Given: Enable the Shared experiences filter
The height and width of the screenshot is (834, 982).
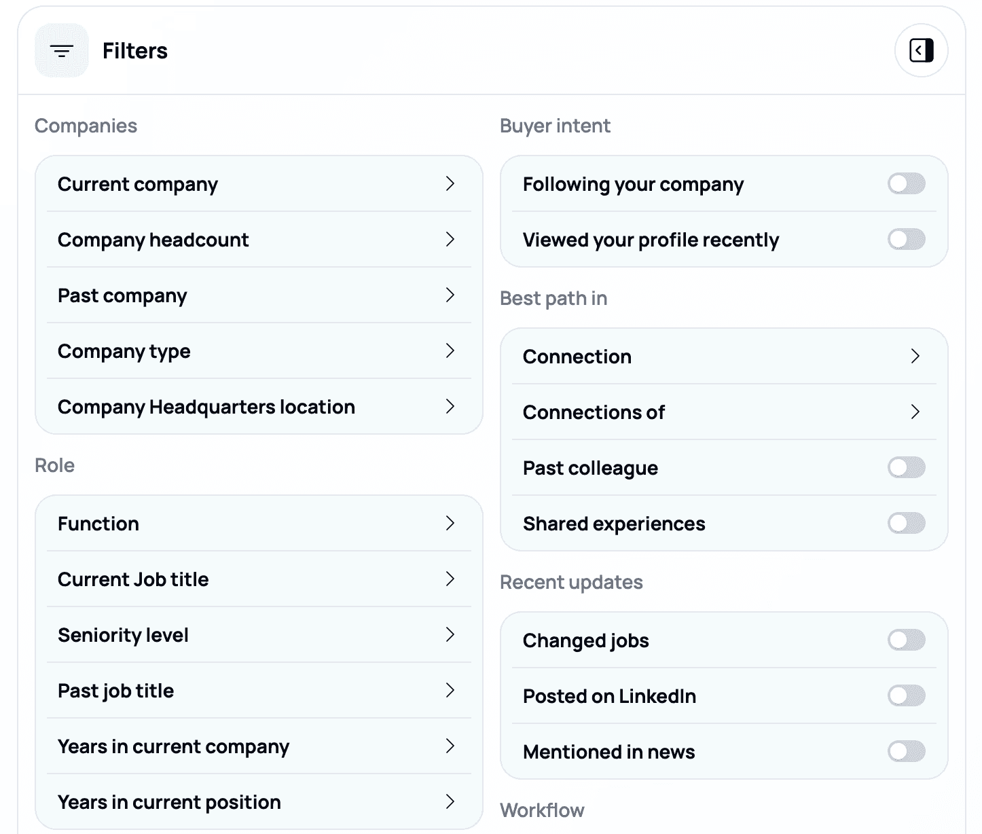Looking at the screenshot, I should point(906,523).
